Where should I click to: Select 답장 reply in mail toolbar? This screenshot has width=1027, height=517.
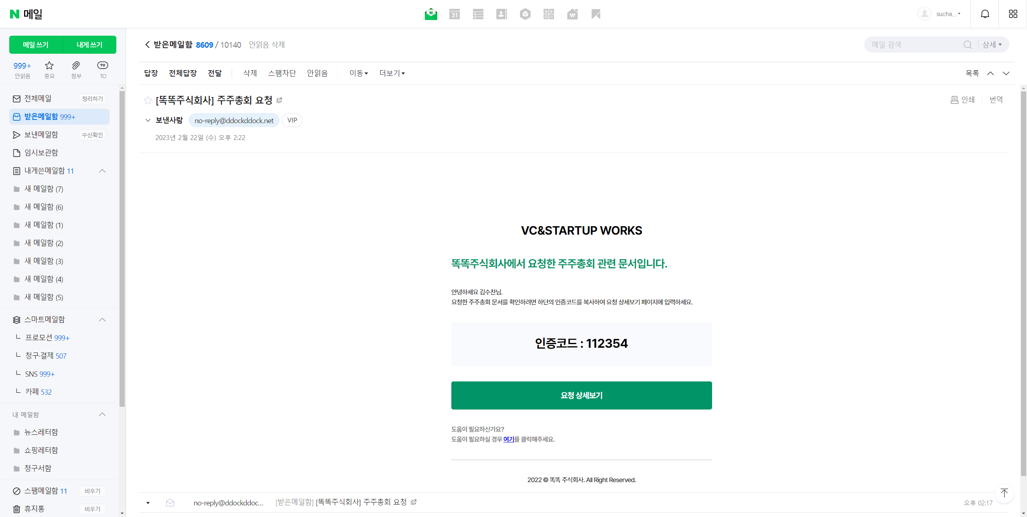click(x=151, y=73)
